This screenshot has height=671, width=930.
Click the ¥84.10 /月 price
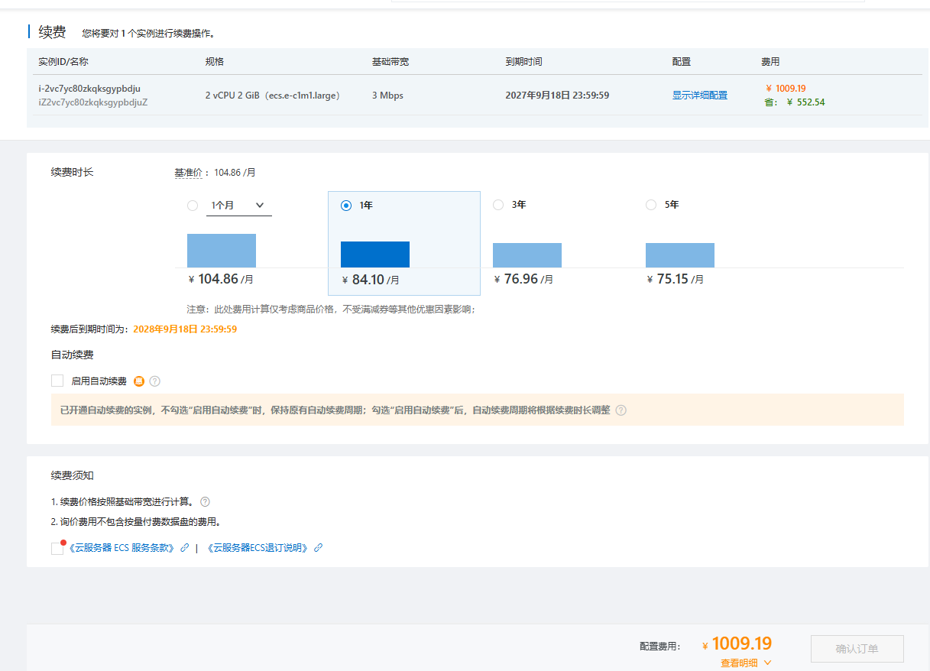coord(371,280)
